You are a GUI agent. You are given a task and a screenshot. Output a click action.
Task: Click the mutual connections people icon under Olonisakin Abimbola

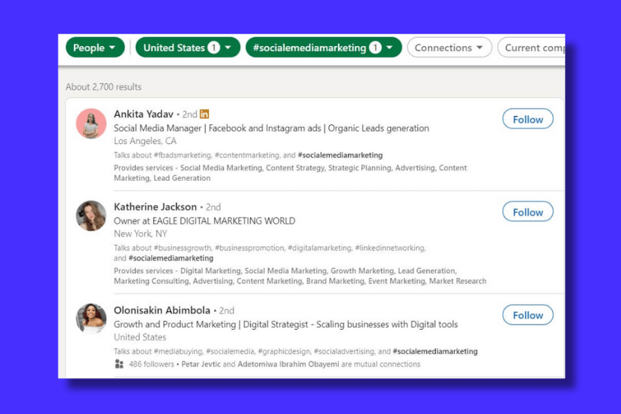coord(118,364)
